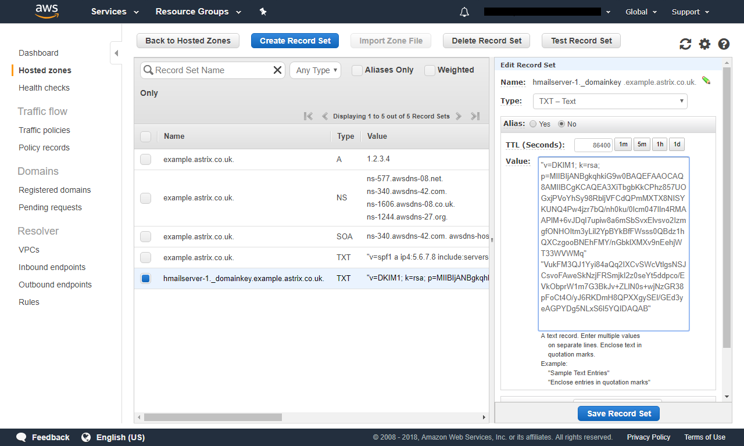Viewport: 744px width, 446px height.
Task: Open Rules under Resolver
Action: 29,302
